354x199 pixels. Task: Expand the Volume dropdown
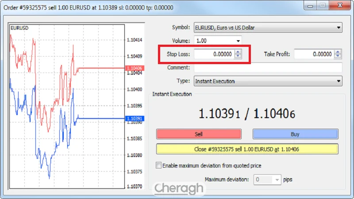pos(239,41)
